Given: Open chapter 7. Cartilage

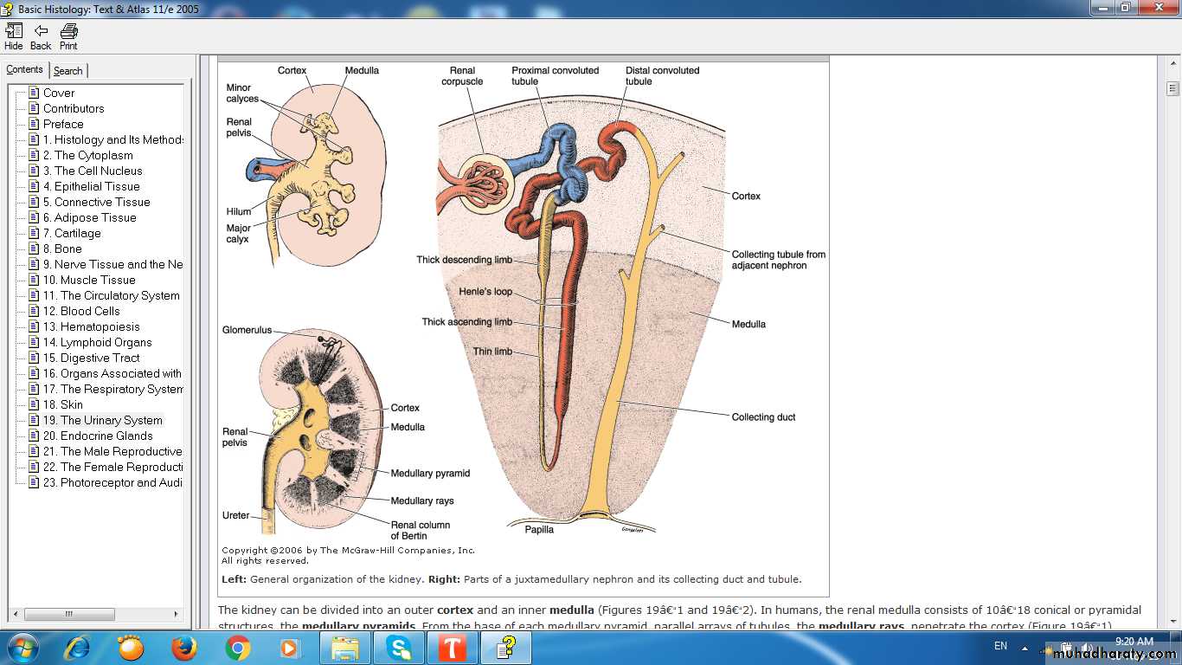Looking at the screenshot, I should [78, 233].
